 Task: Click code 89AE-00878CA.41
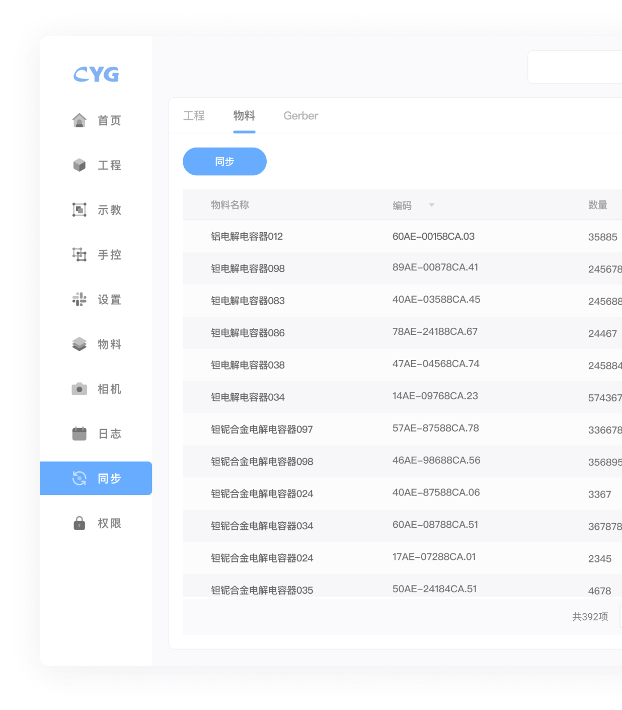435,267
